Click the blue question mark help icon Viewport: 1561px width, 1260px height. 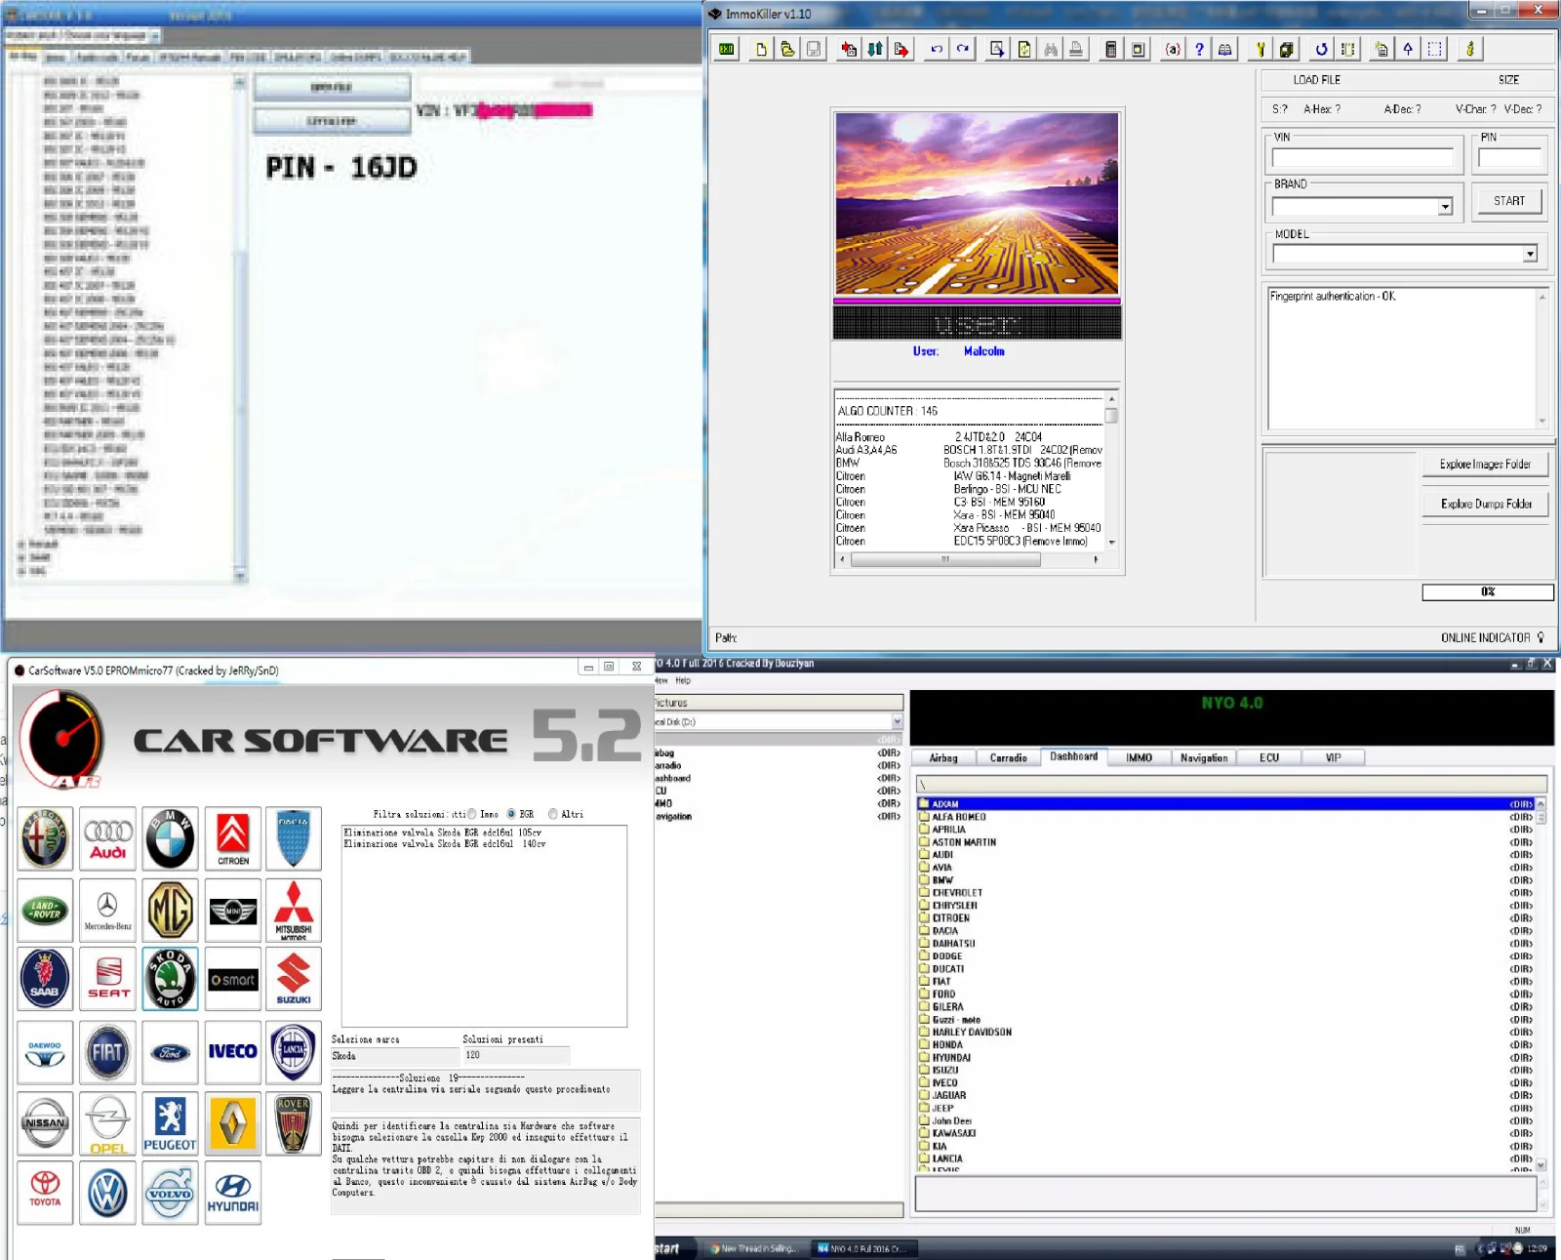(1199, 50)
